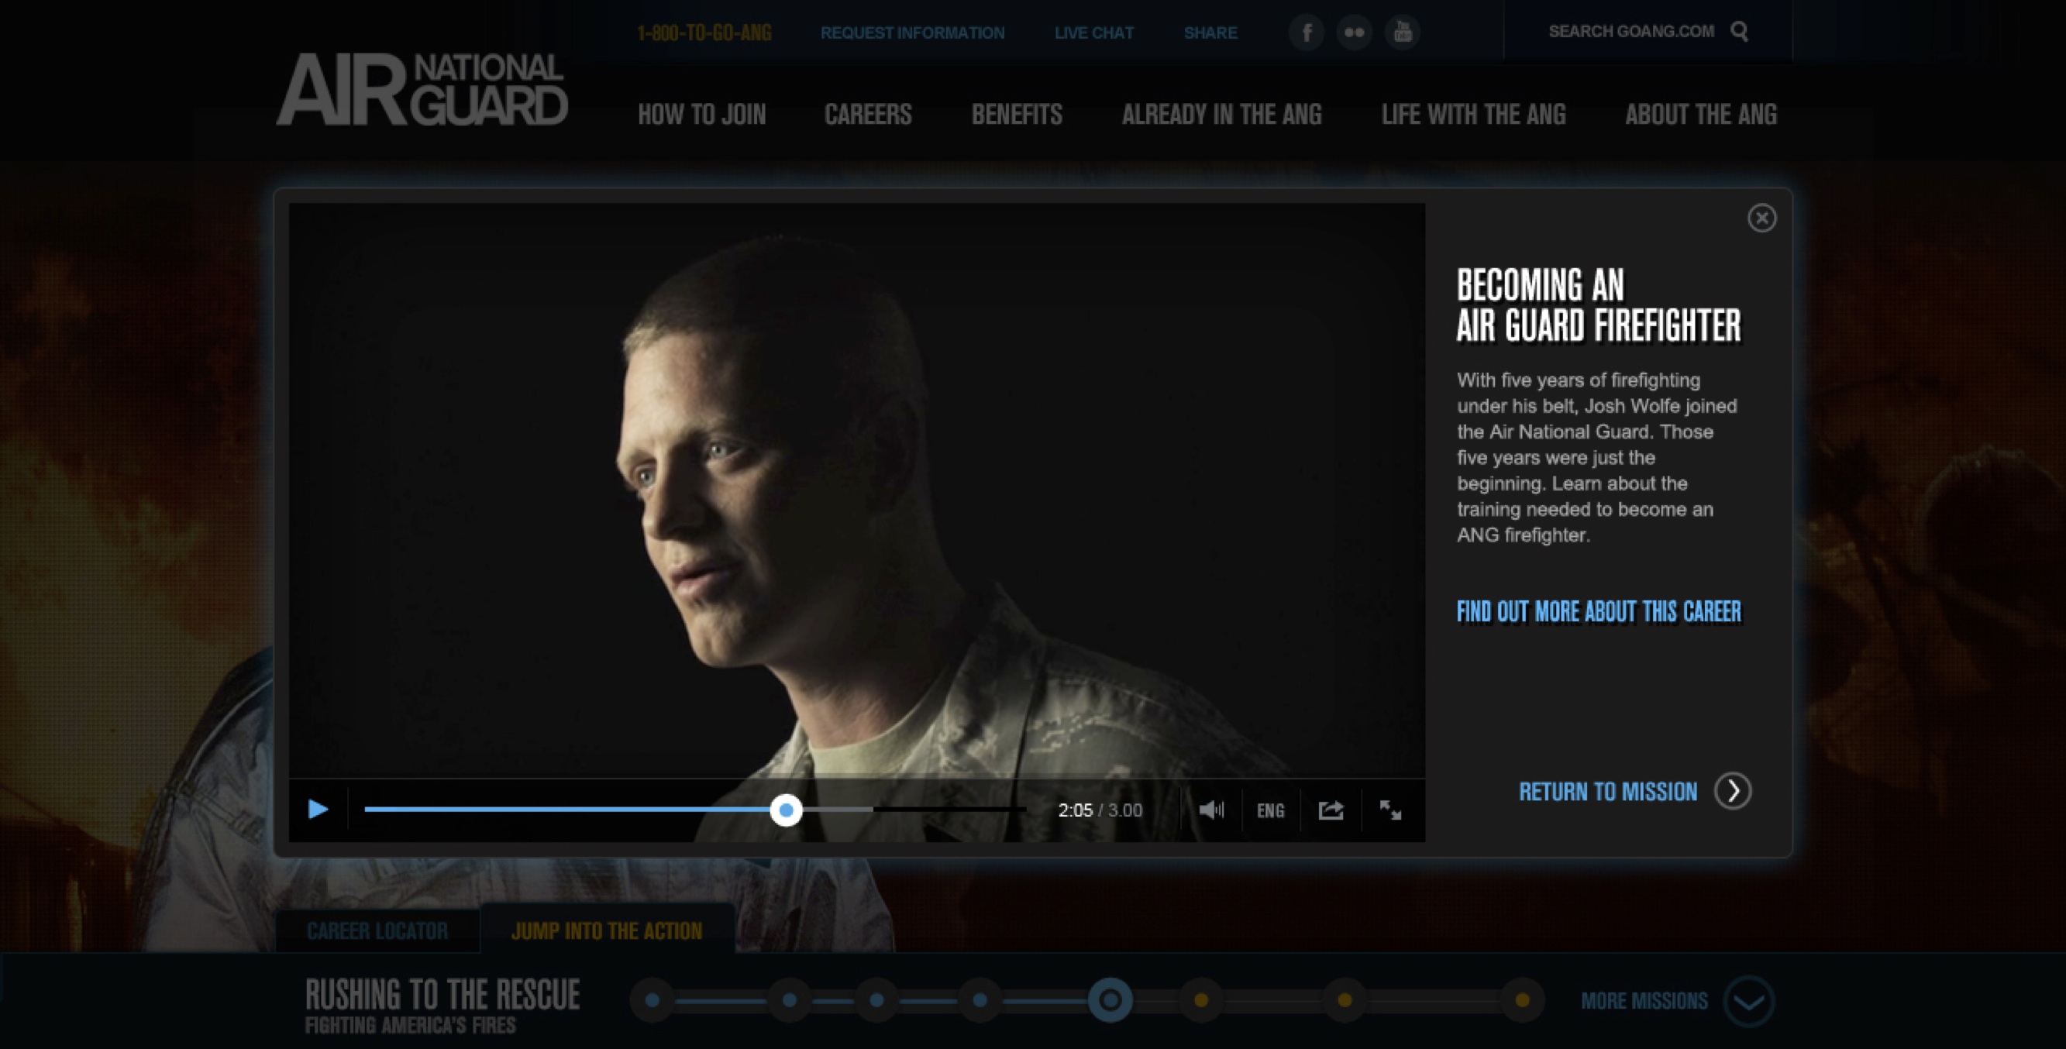Open the Careers menu
This screenshot has width=2066, height=1049.
[868, 115]
